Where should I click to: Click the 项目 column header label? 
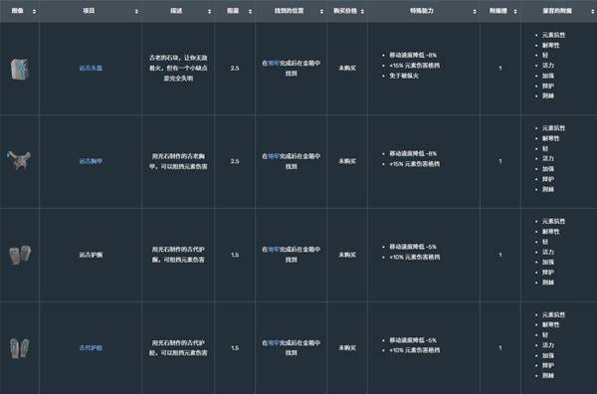[89, 11]
